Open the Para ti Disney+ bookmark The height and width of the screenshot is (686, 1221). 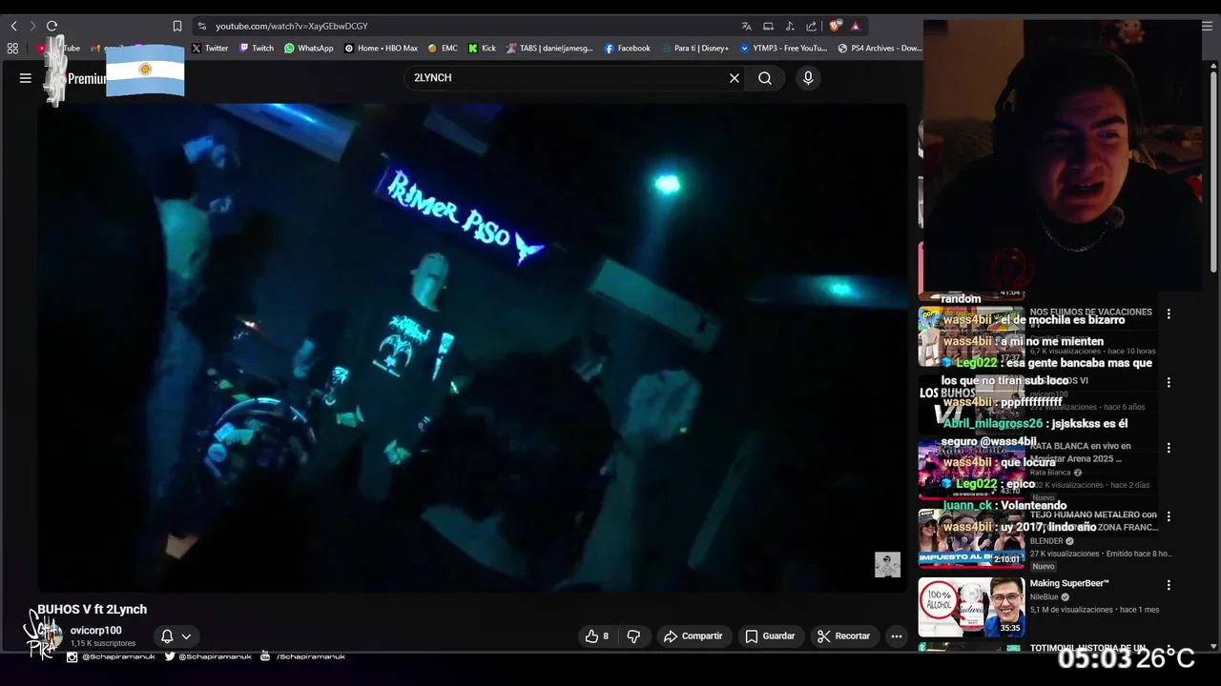(x=694, y=48)
